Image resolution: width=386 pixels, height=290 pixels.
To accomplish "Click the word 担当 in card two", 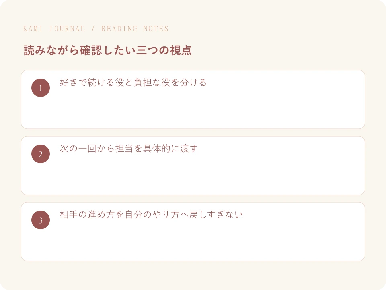I will (124, 149).
